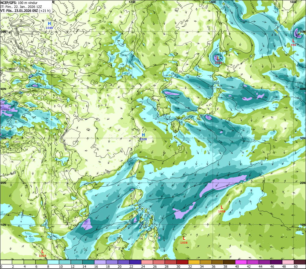The image size is (306, 269).
Task: Select the dark teal 14–16 legend swatch
Action: [88, 262]
